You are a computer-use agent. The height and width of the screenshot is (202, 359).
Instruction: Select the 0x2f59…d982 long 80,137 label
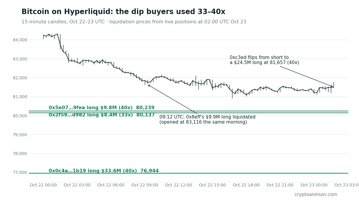(x=102, y=115)
